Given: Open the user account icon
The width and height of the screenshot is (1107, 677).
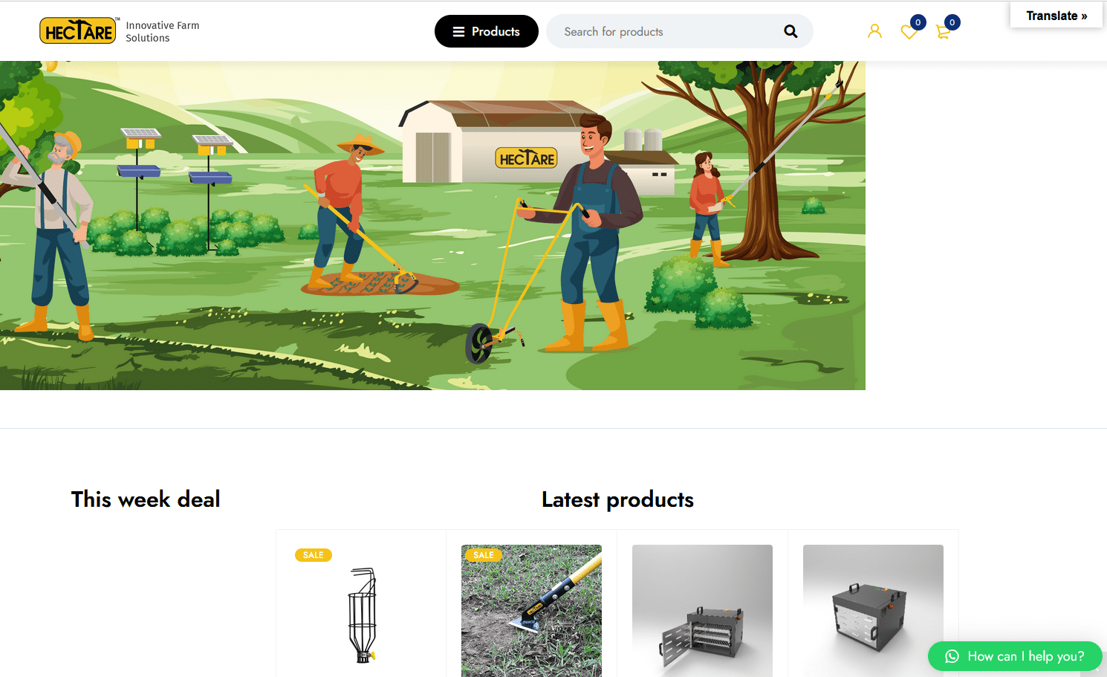Looking at the screenshot, I should 874,31.
